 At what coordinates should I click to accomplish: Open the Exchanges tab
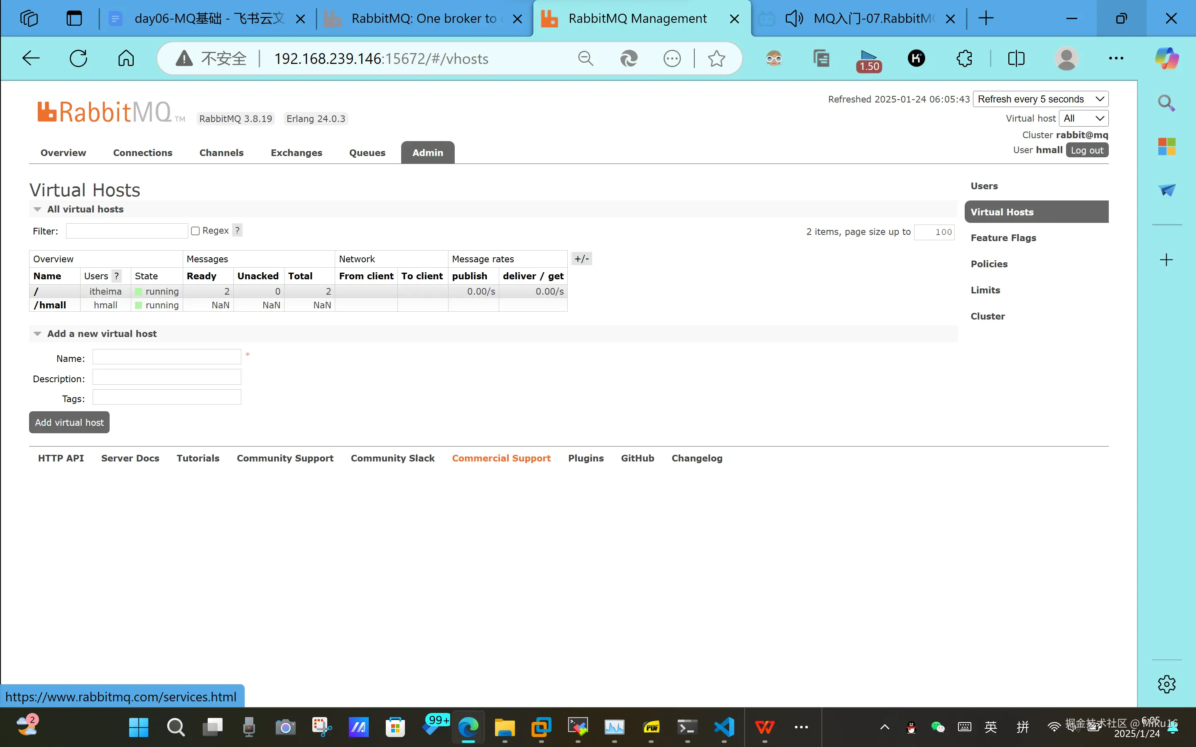(296, 153)
